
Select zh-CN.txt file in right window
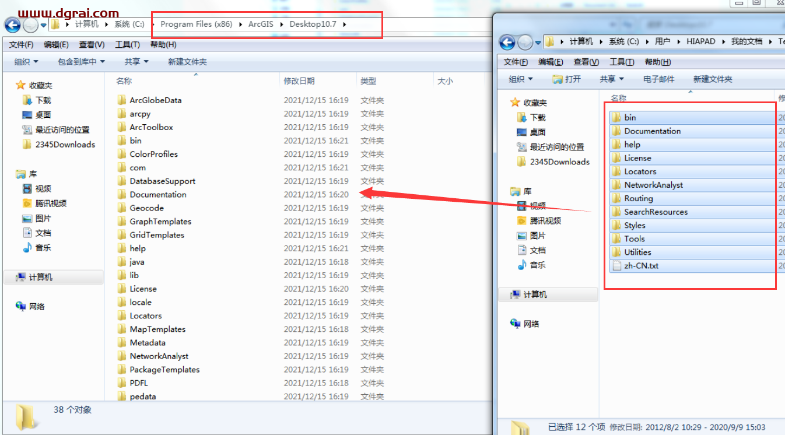point(641,266)
